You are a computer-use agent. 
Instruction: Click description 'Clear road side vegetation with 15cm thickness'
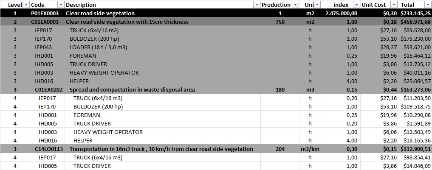[x=127, y=22]
